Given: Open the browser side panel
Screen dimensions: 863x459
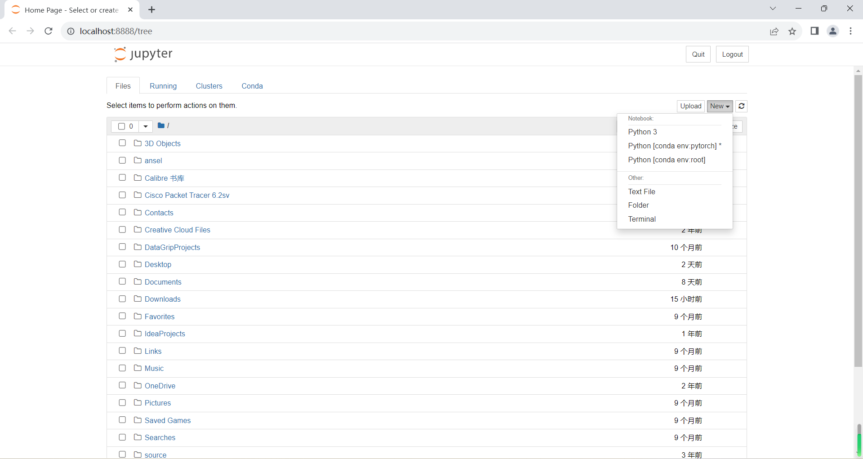Looking at the screenshot, I should click(814, 31).
